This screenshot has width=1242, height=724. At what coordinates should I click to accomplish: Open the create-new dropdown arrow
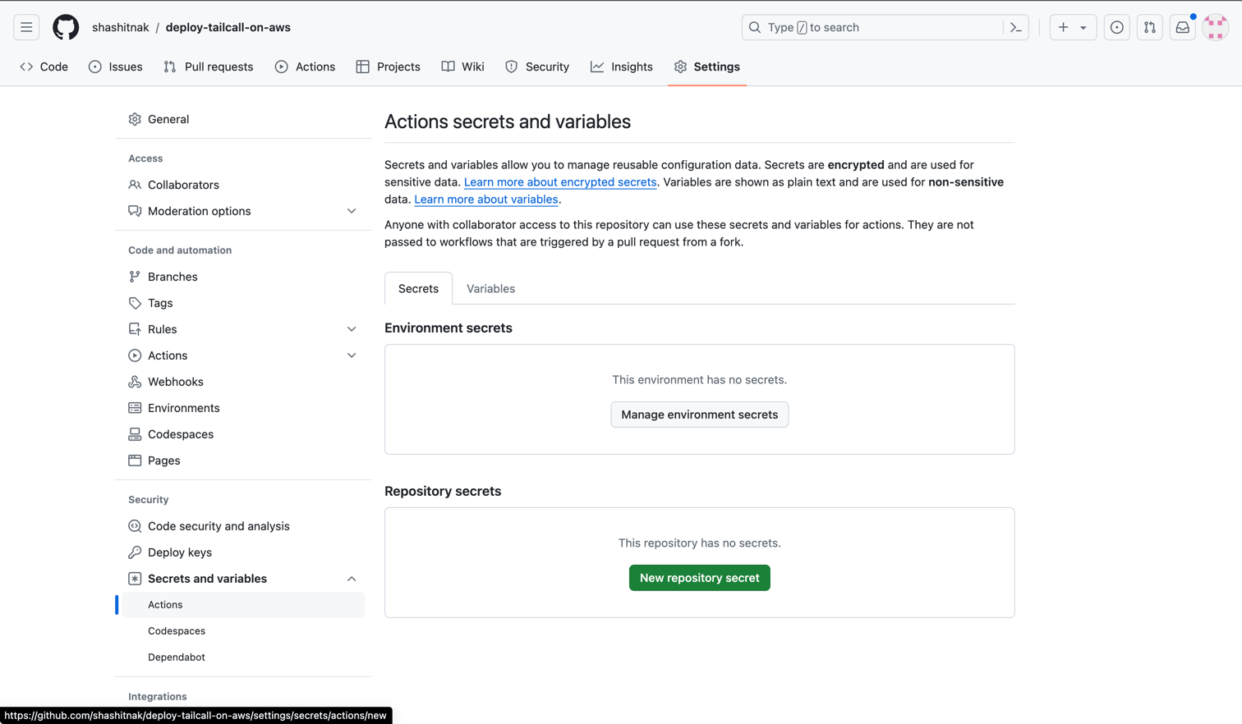coord(1083,27)
